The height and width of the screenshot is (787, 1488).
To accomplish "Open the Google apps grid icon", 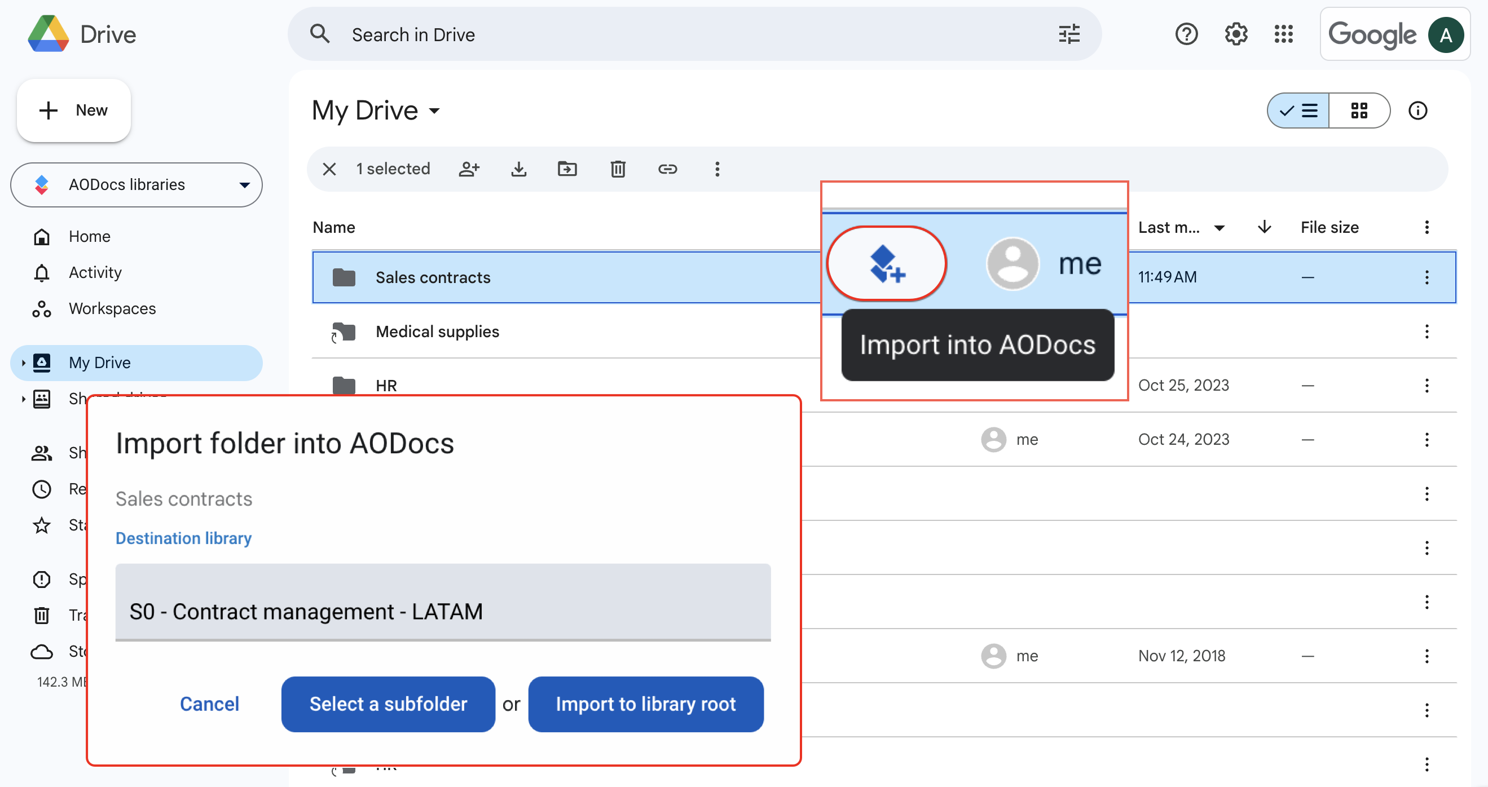I will 1283,34.
